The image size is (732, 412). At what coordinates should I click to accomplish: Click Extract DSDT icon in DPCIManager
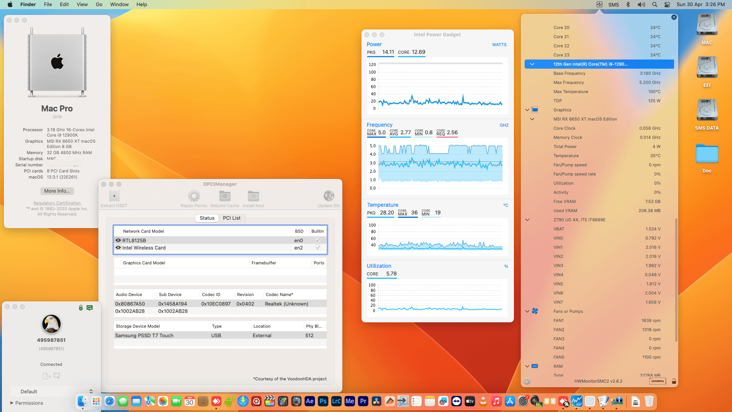coord(114,196)
